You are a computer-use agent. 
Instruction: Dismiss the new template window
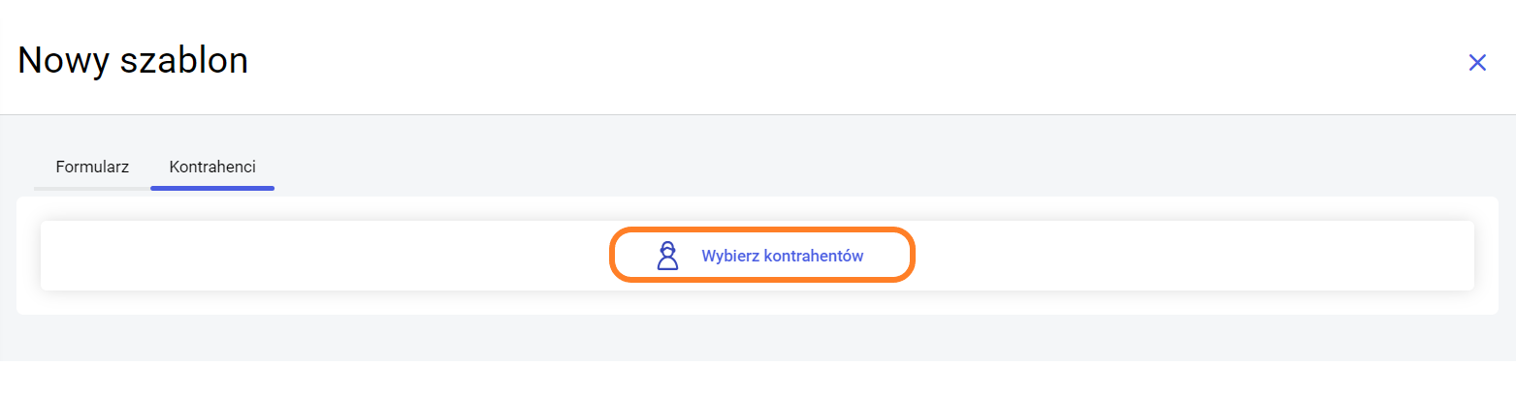(x=1477, y=63)
